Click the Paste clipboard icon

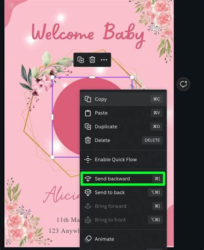(x=88, y=113)
